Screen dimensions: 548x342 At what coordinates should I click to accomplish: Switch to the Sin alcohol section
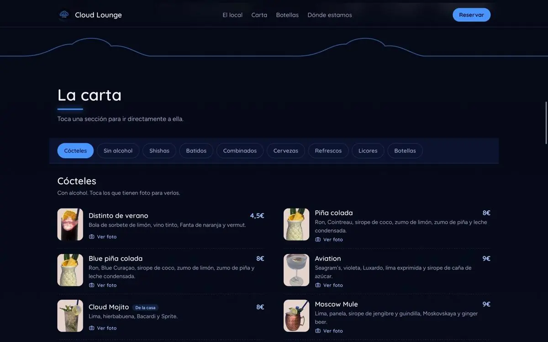(118, 150)
